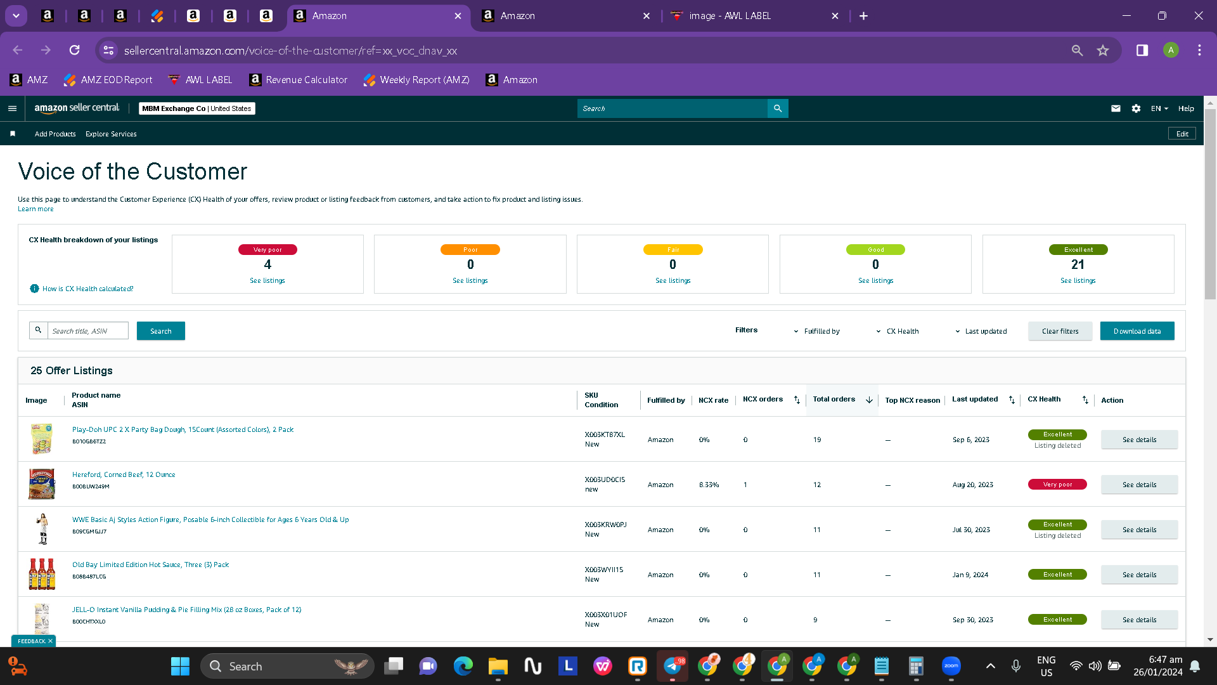Open Chrome three-dot menu
Image resolution: width=1217 pixels, height=685 pixels.
click(1199, 50)
